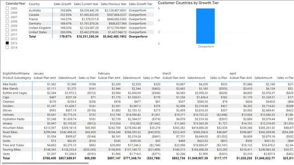Select the Hydration Packs row label

click(13, 119)
